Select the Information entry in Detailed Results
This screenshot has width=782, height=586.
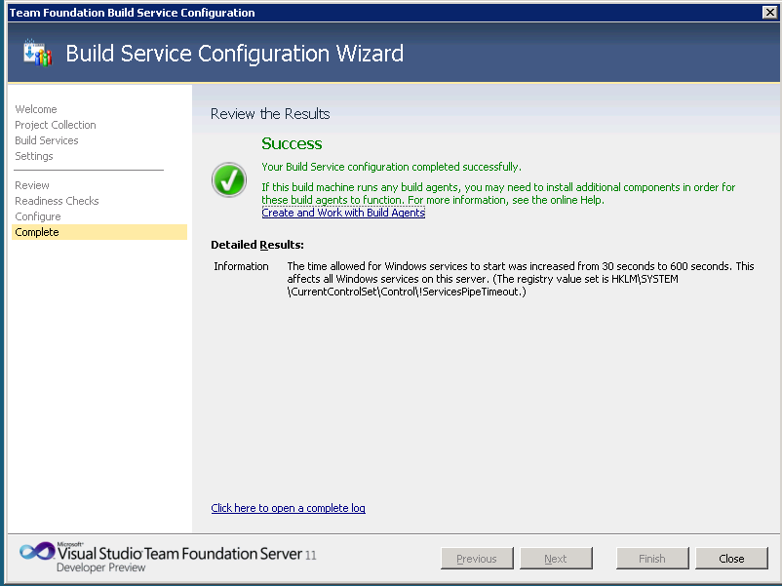coord(241,266)
